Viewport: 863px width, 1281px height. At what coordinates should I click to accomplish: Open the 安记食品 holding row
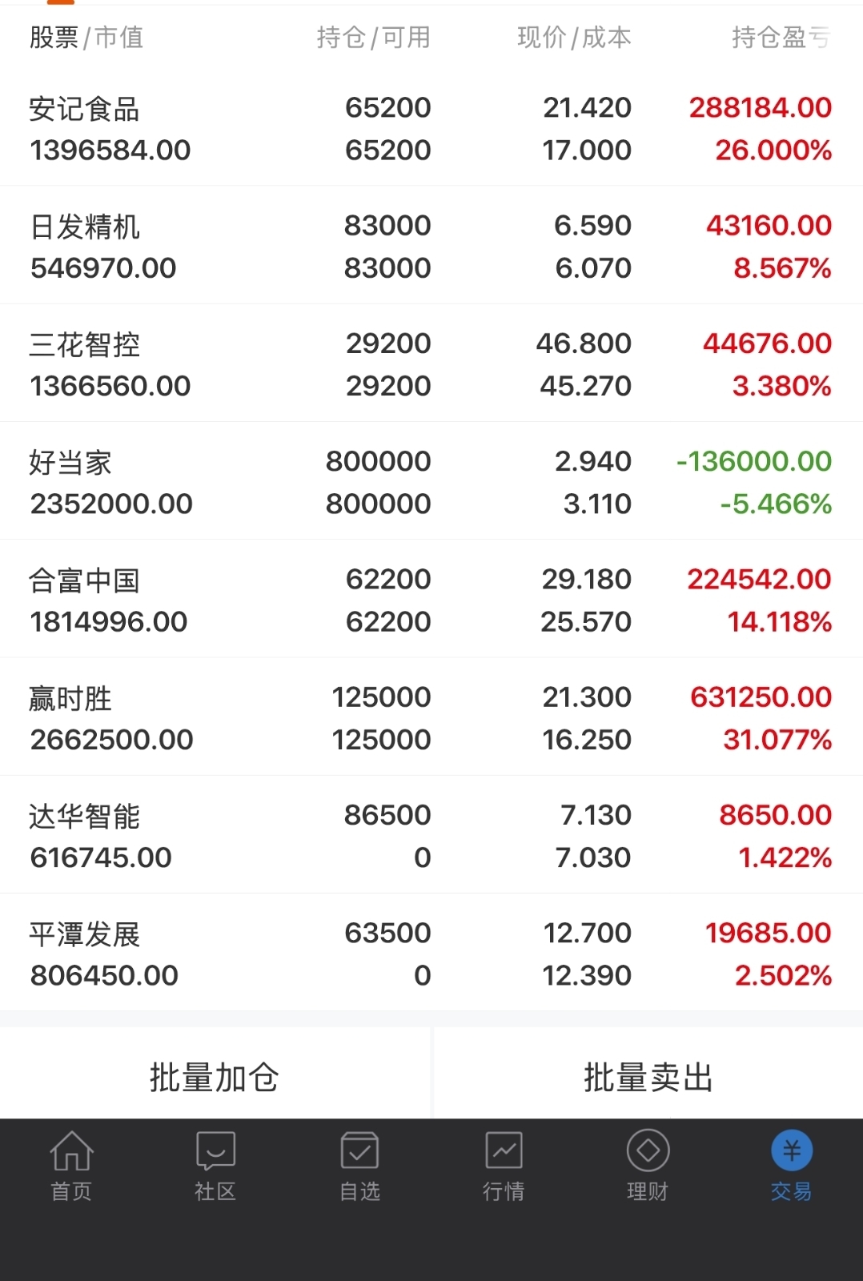tap(431, 128)
